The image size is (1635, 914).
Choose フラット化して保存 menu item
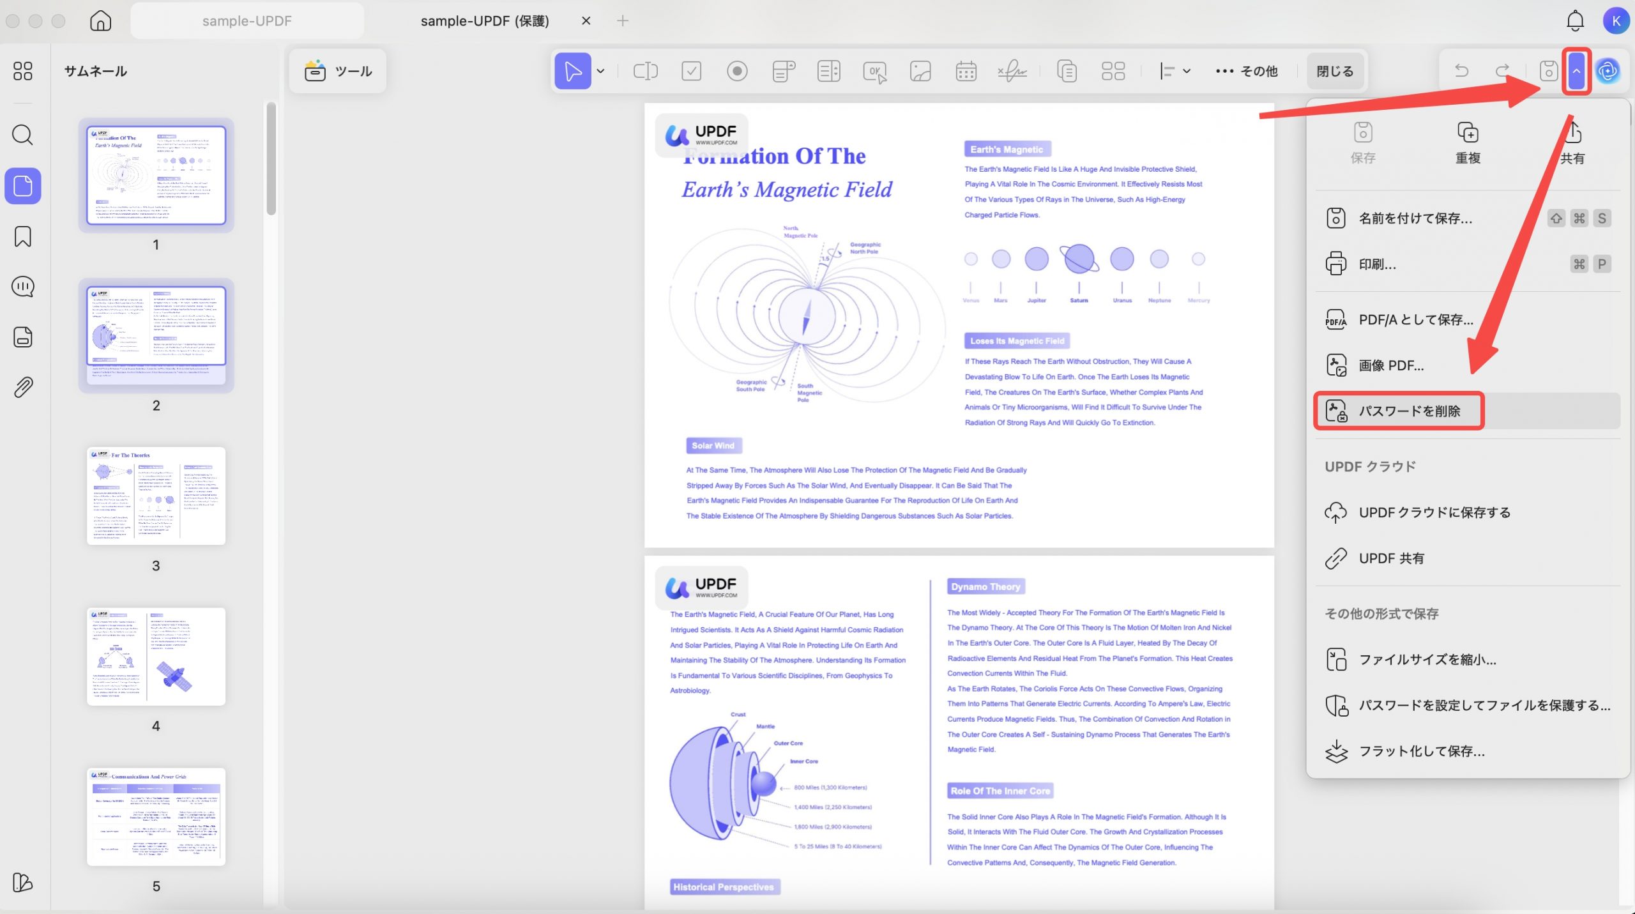[x=1468, y=751]
